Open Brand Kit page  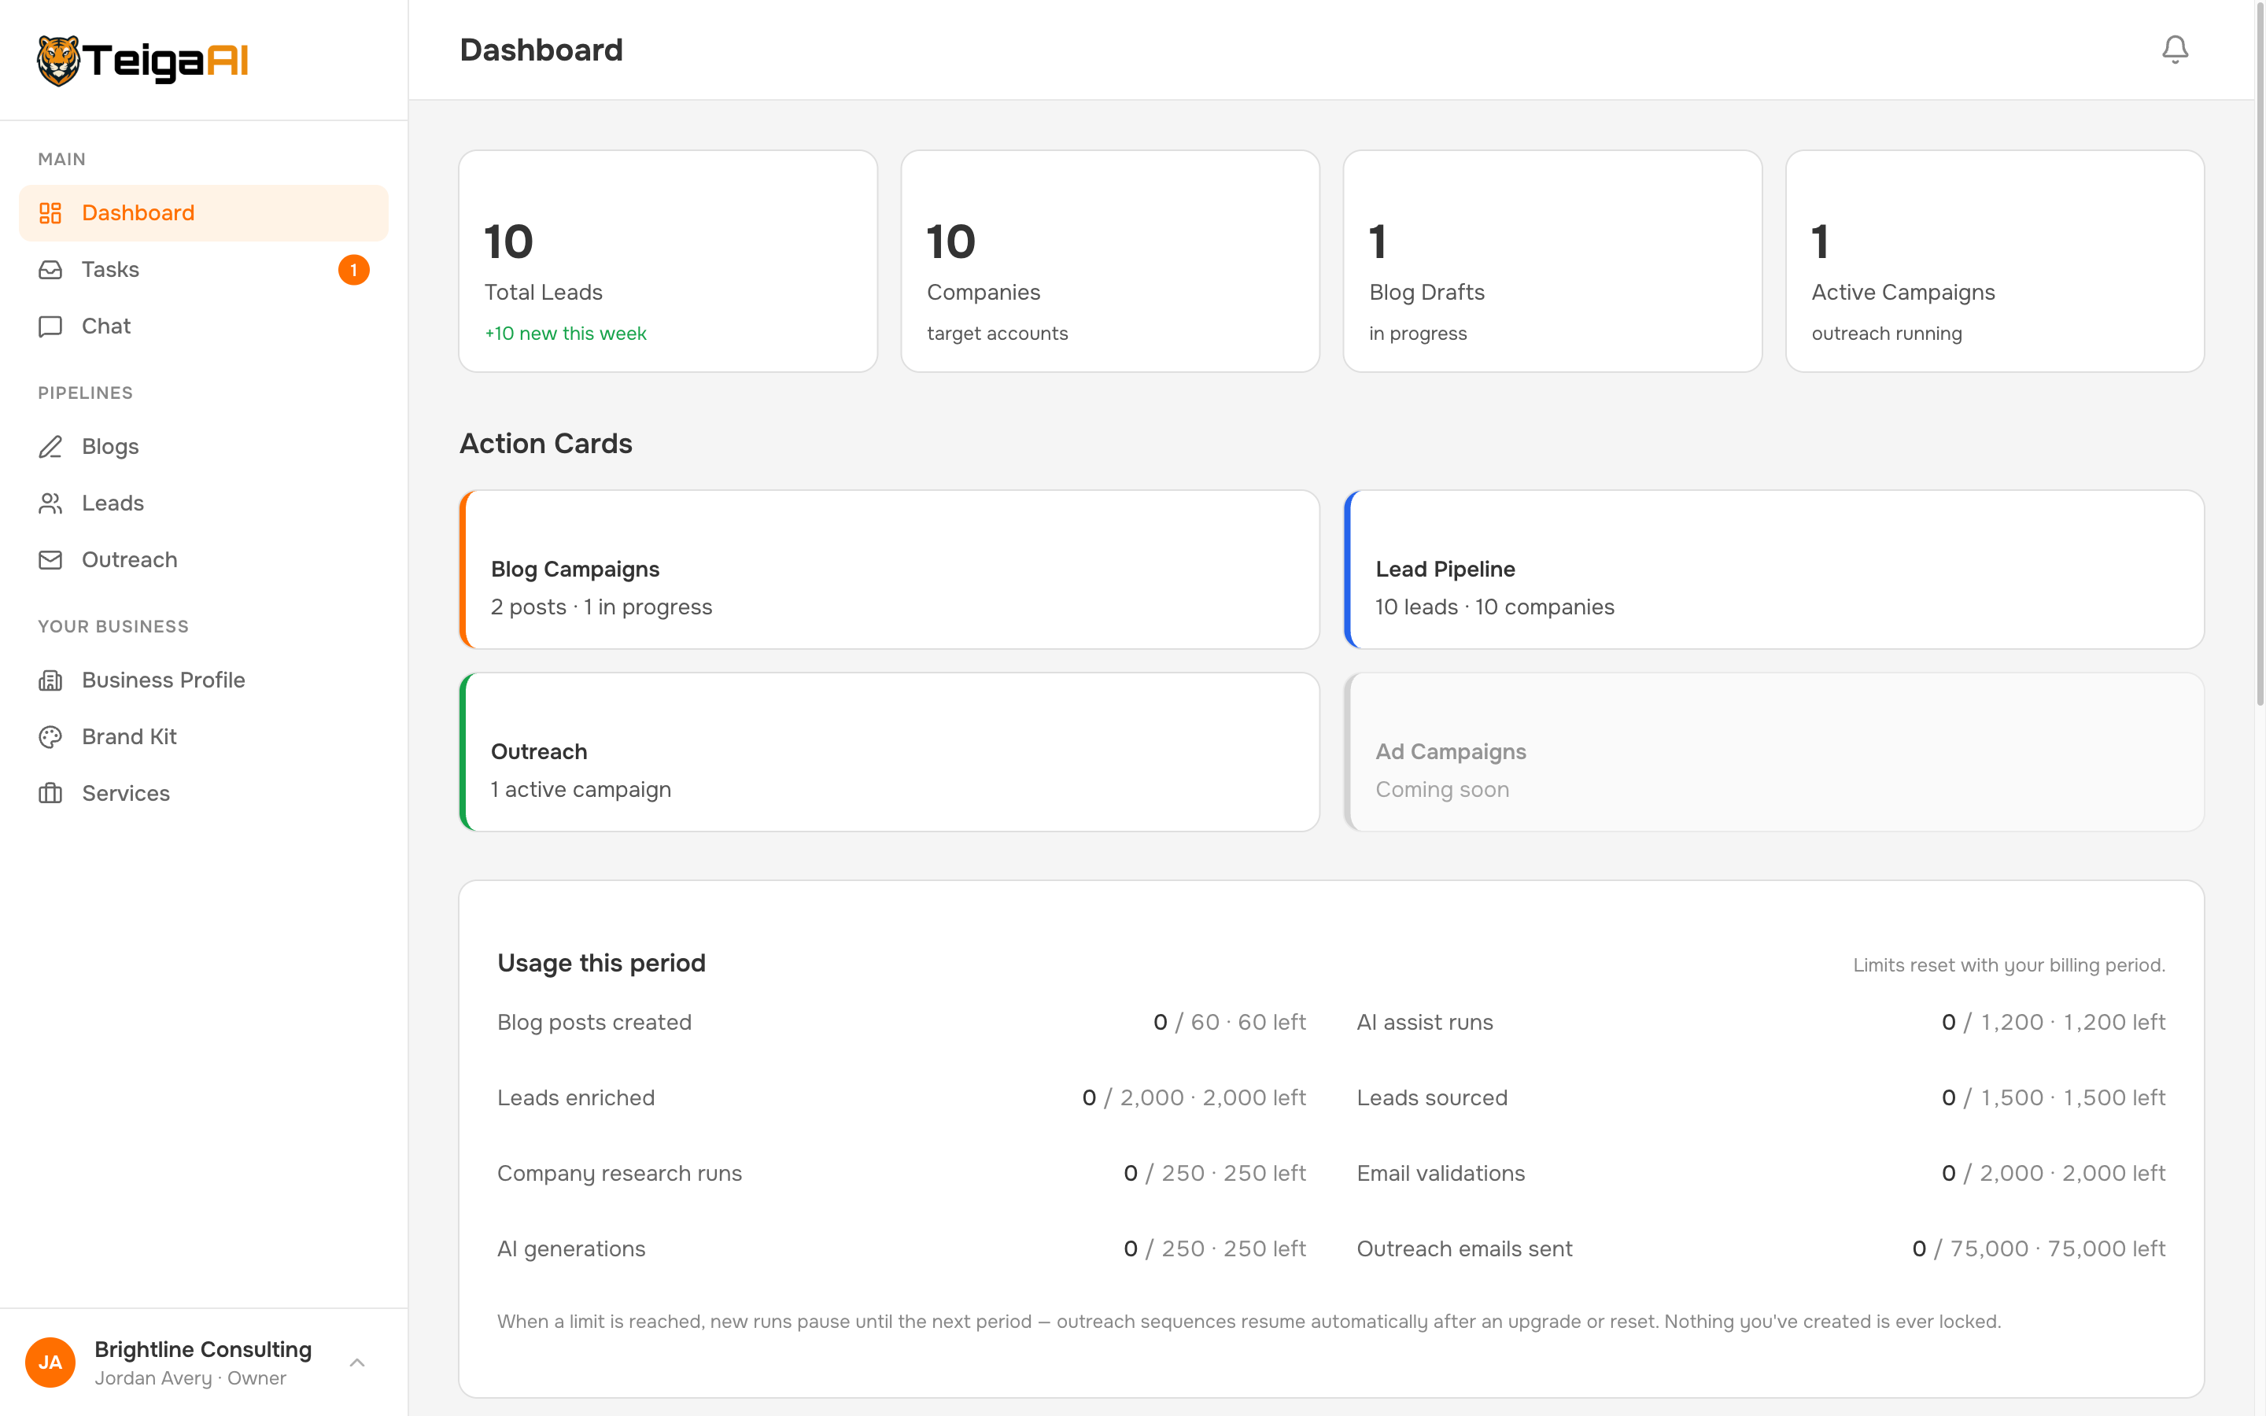coord(203,737)
